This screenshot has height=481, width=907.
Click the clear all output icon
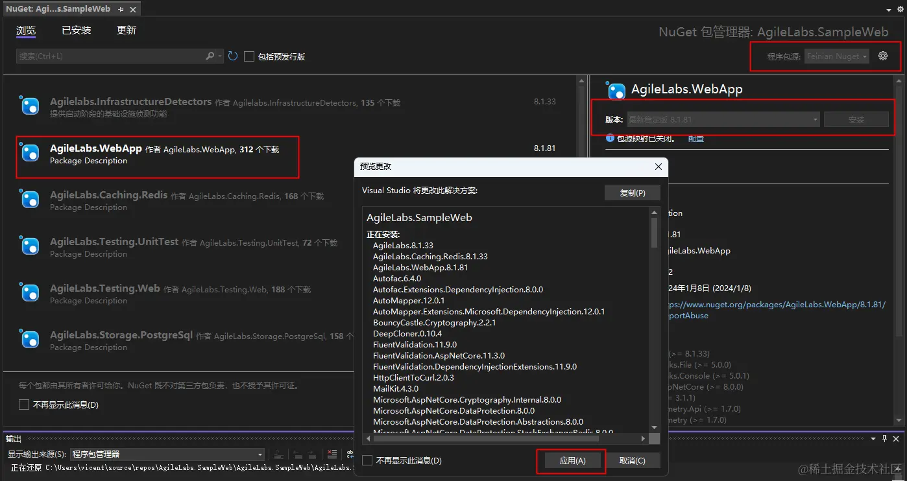pyautogui.click(x=332, y=454)
